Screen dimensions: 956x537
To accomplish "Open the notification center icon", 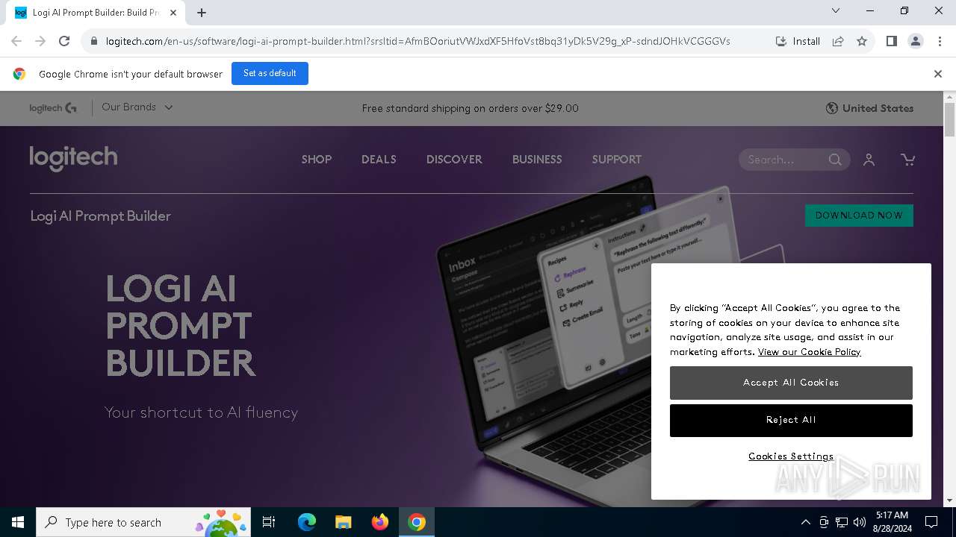I will (931, 522).
